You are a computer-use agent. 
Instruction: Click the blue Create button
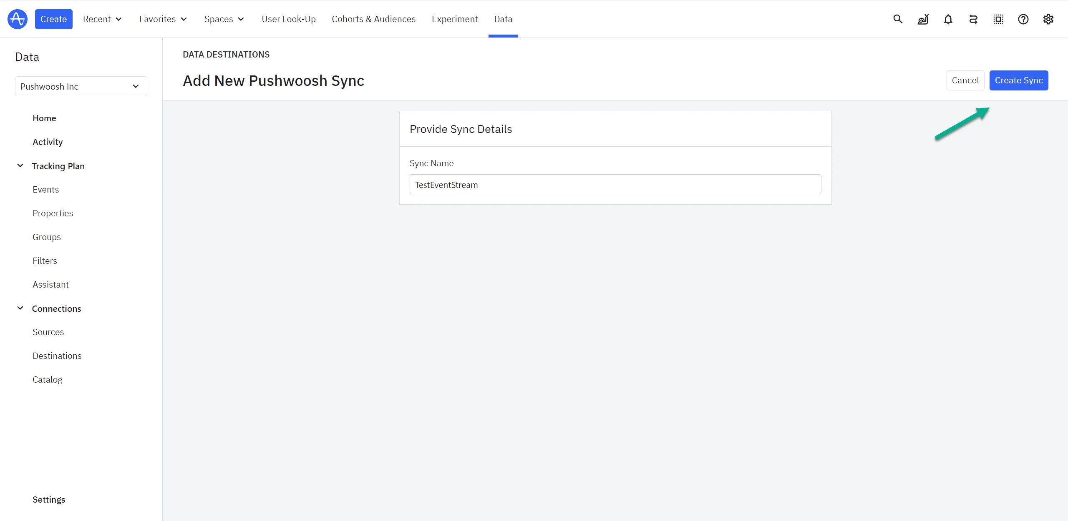click(53, 19)
